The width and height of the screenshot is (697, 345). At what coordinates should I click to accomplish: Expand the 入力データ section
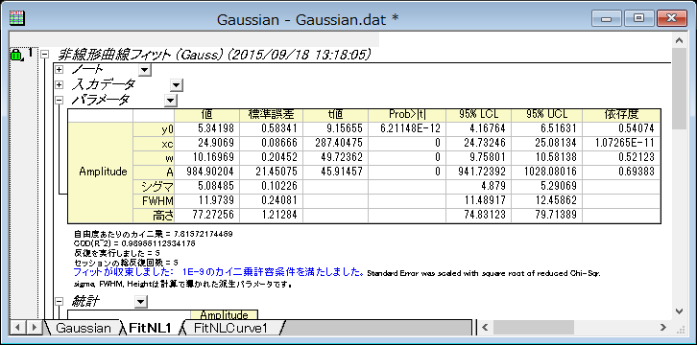[x=59, y=84]
